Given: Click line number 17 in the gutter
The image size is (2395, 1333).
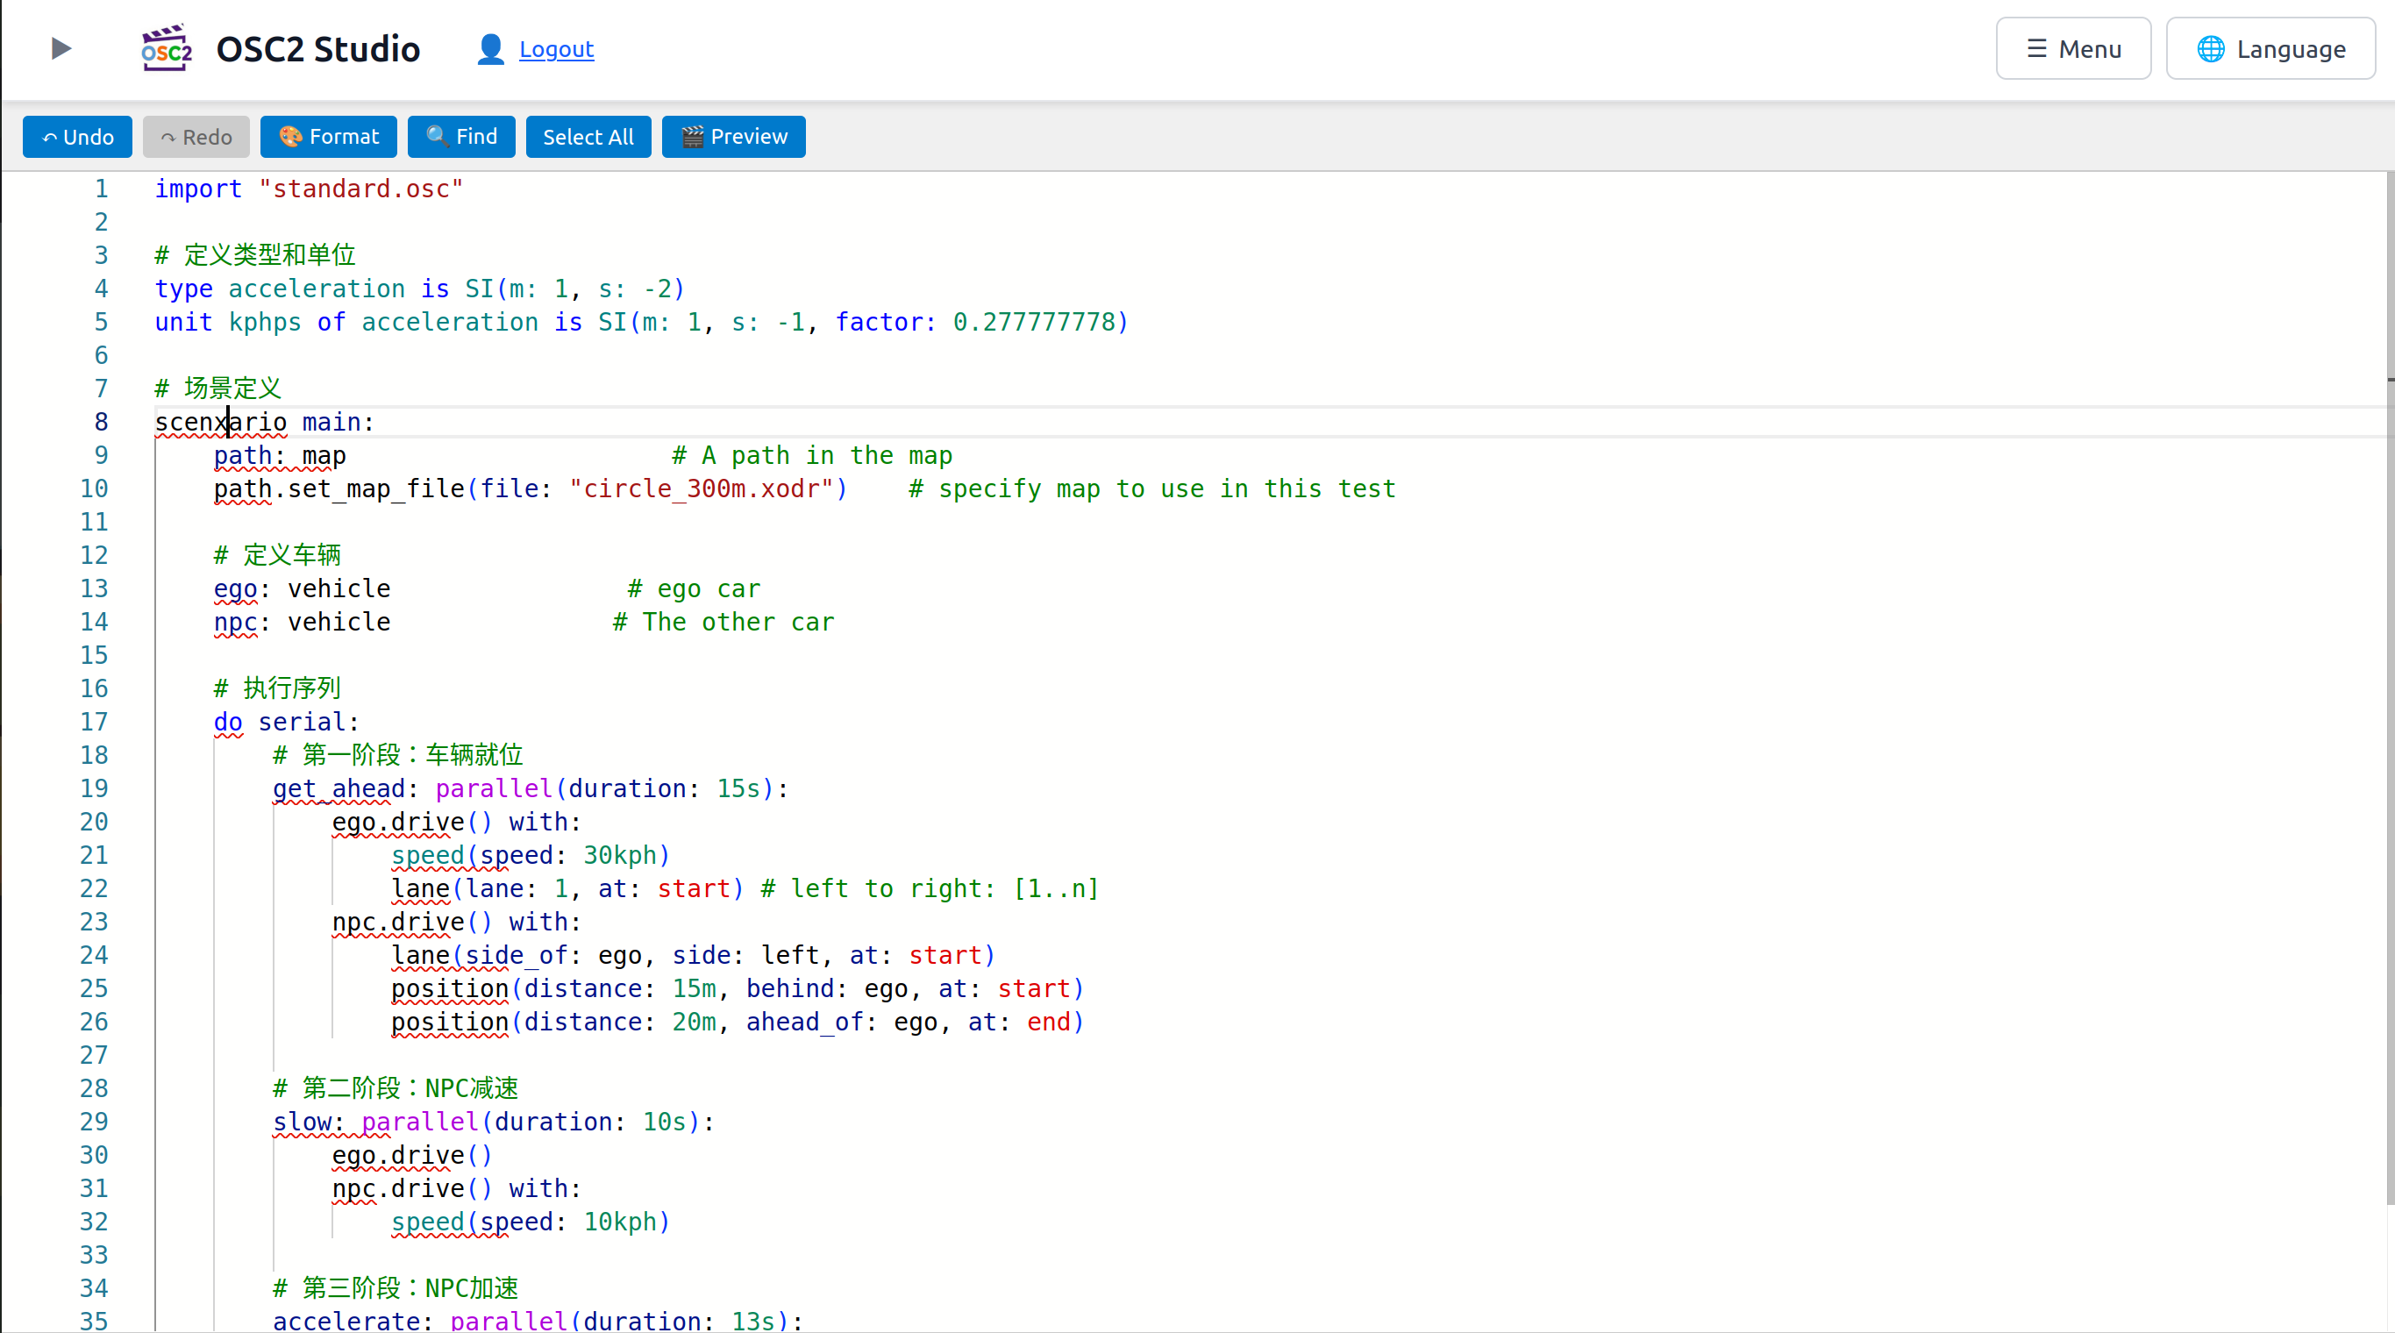Looking at the screenshot, I should coord(94,723).
